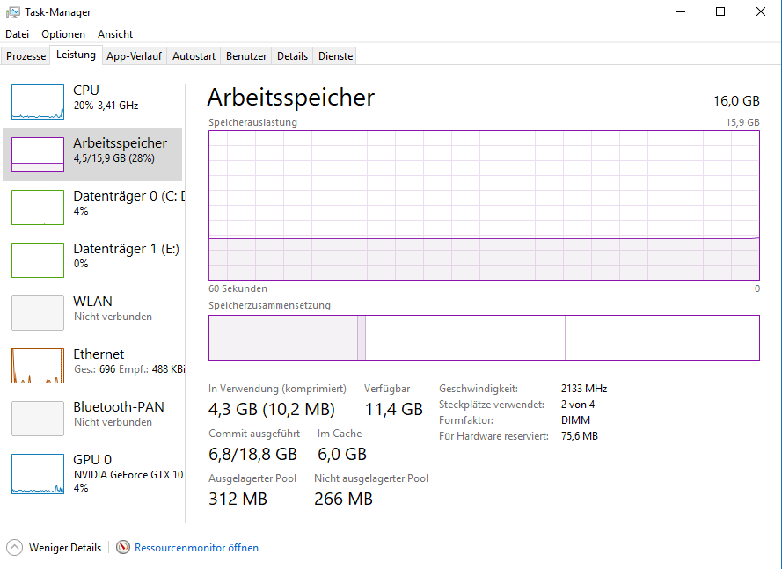The height and width of the screenshot is (569, 782).
Task: Switch to the App-Verlauf tab
Action: click(135, 56)
